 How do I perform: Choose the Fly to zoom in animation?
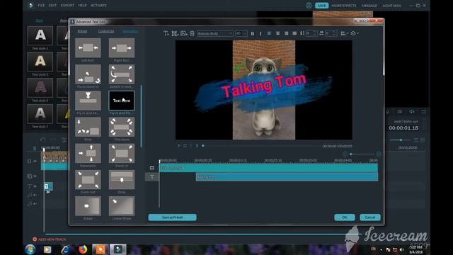[88, 74]
